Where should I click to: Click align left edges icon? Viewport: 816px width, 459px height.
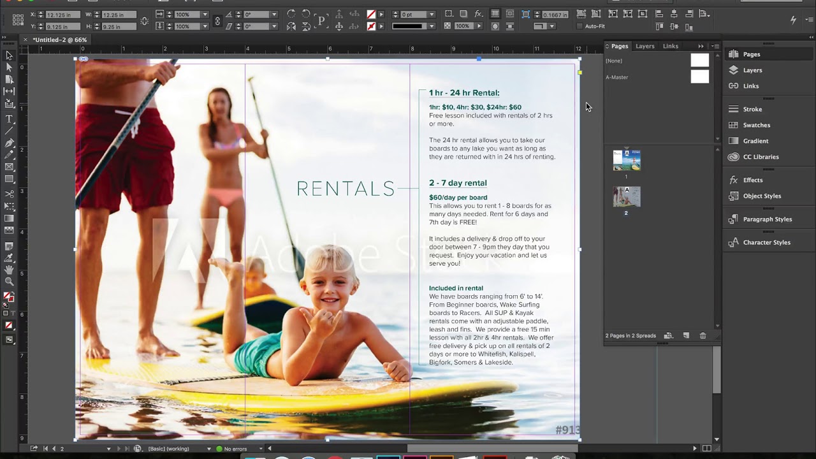659,13
